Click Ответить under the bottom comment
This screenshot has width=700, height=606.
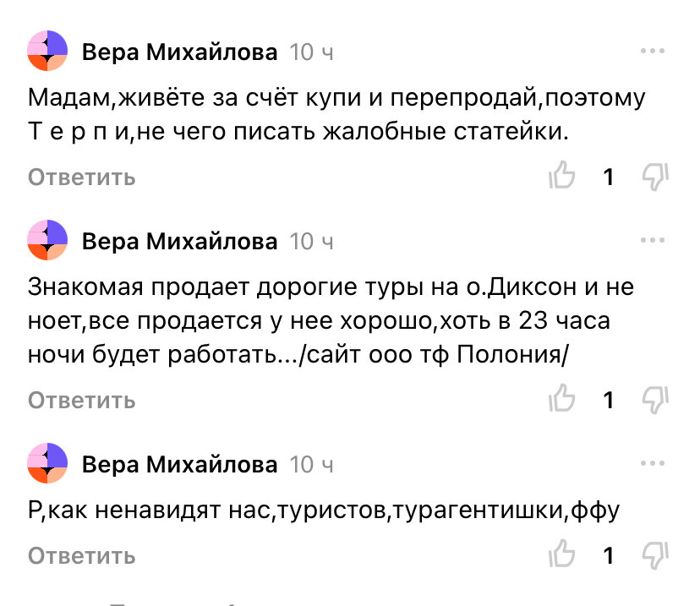tap(81, 556)
